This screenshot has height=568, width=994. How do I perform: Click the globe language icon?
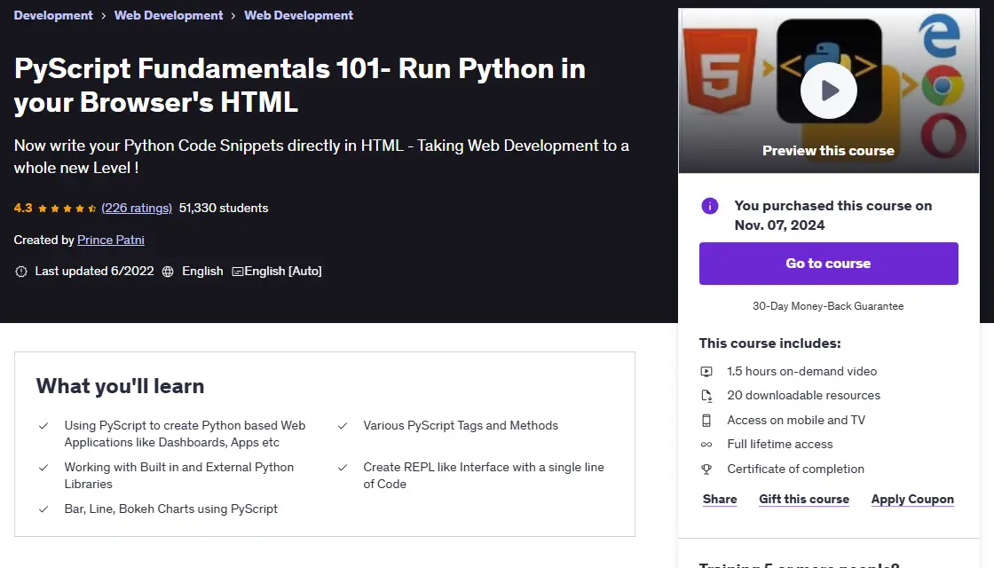tap(168, 272)
